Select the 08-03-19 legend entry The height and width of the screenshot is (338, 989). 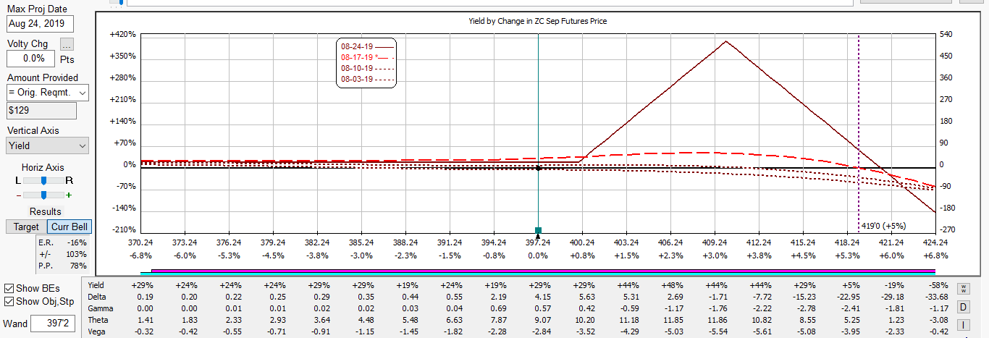tap(366, 79)
